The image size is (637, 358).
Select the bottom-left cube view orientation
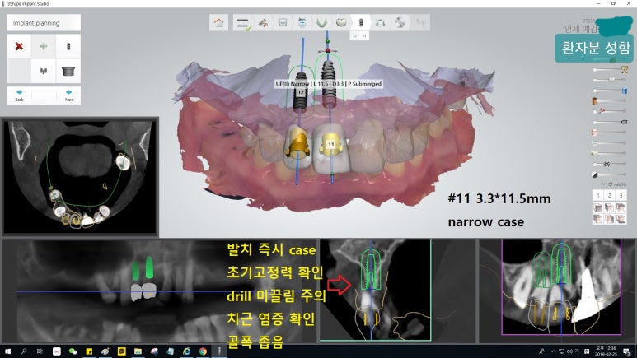(598, 219)
